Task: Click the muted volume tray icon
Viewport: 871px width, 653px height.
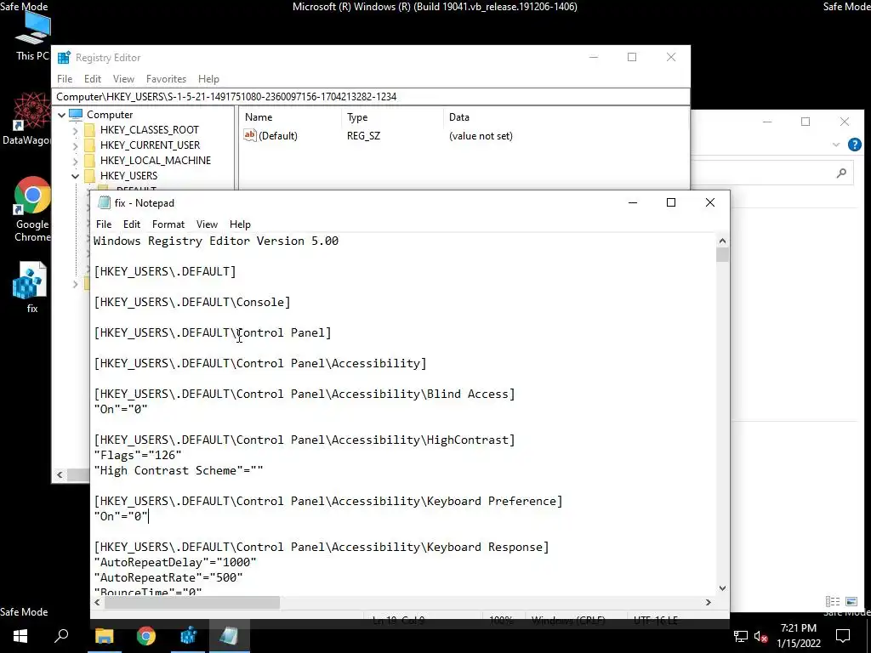Action: [x=761, y=636]
